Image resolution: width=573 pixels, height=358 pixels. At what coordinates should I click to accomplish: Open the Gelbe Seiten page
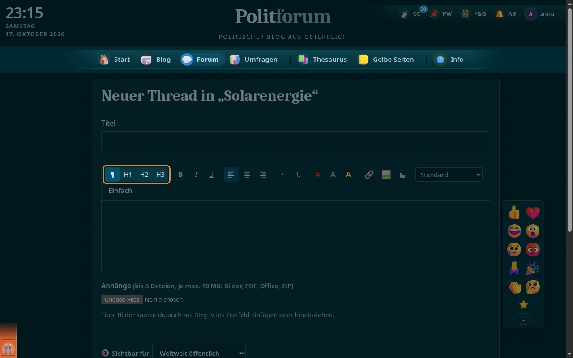click(x=386, y=60)
